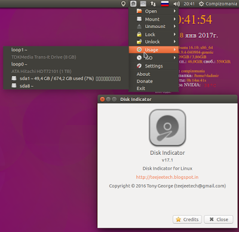239x232 pixels.
Task: Expand the Lock submenu arrow
Action: (174, 34)
